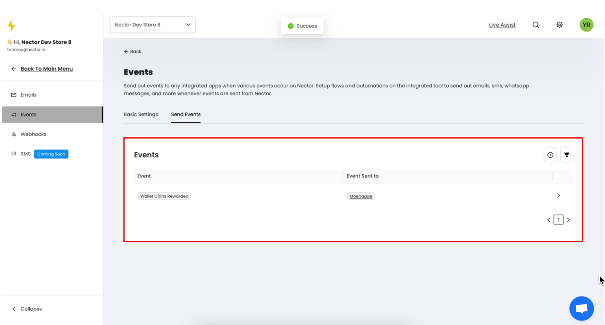
Task: Open the chat support bubble
Action: click(x=581, y=308)
